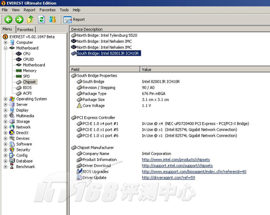
Task: Select the CPU chip icon
Action: click(18, 53)
